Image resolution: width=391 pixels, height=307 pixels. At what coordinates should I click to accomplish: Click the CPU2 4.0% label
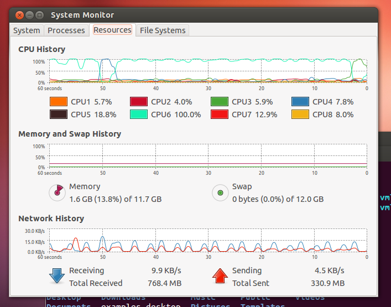171,102
